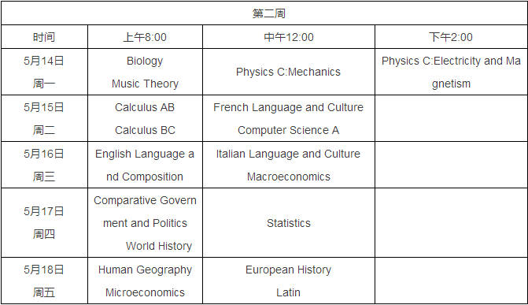528x305 pixels.
Task: Select the 上午8:00 column header
Action: click(x=145, y=37)
